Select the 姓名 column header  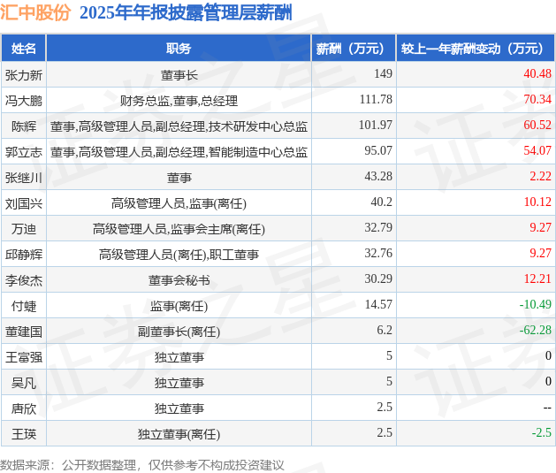tap(23, 49)
